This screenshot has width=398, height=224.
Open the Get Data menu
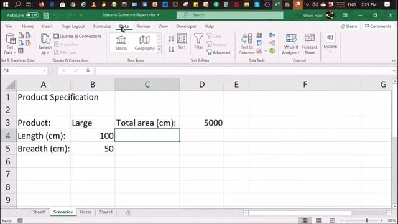pyautogui.click(x=10, y=44)
